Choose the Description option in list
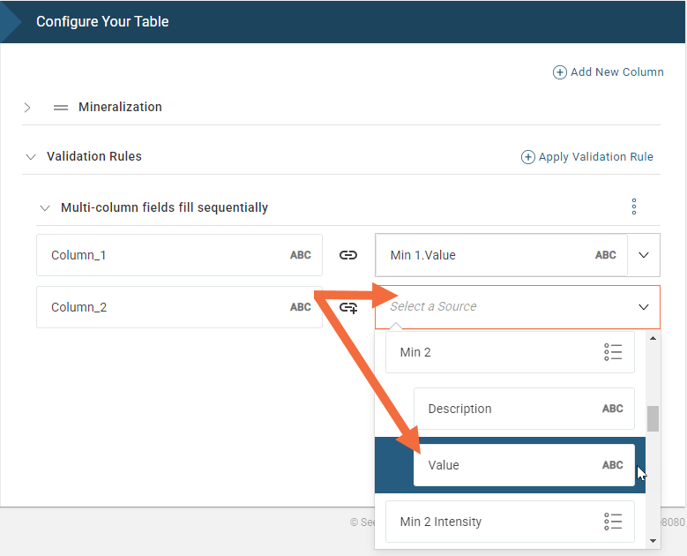The height and width of the screenshot is (556, 687). coord(523,409)
